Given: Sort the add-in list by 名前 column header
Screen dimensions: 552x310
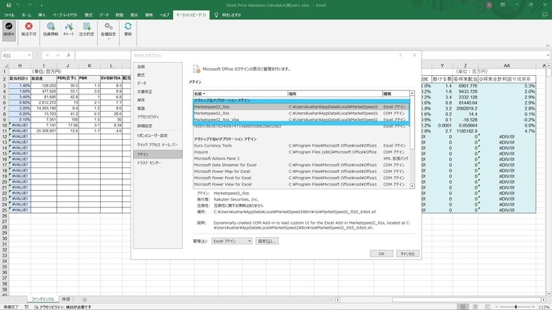Looking at the screenshot, I should [x=240, y=94].
